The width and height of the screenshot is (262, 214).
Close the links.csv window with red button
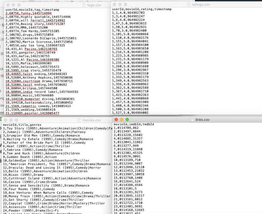tap(116, 120)
